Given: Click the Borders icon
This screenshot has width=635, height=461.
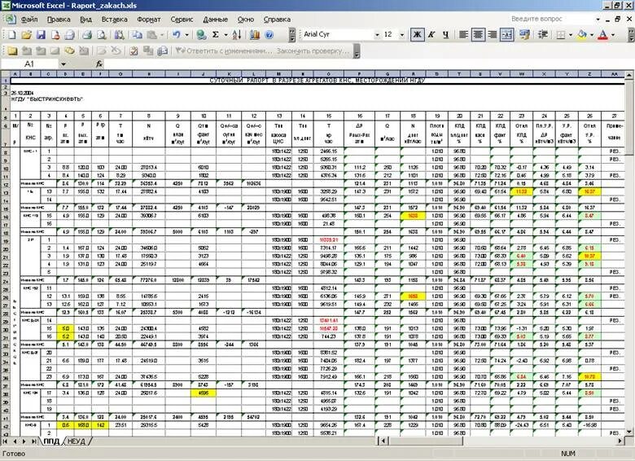Looking at the screenshot, I should 561,35.
